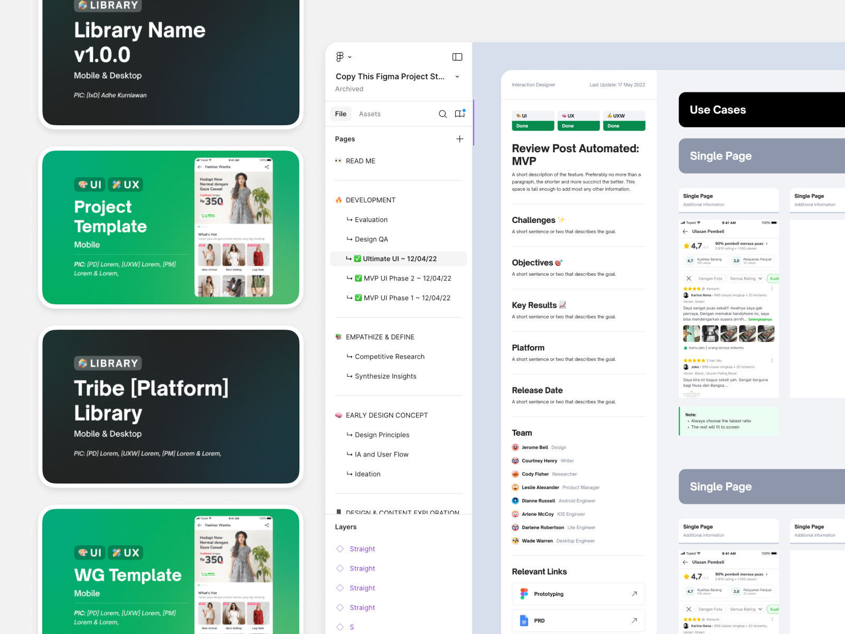Click the external arrow on the PRD card
The image size is (845, 634).
coord(635,620)
